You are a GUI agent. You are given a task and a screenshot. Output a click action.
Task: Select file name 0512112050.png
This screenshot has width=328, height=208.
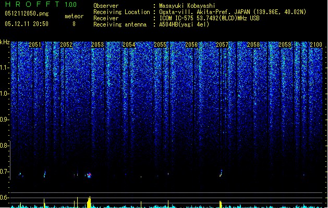point(27,14)
